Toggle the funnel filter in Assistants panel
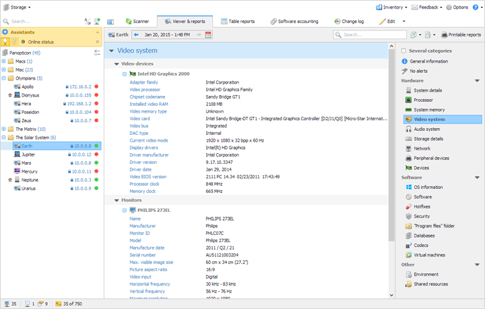 pos(15,42)
